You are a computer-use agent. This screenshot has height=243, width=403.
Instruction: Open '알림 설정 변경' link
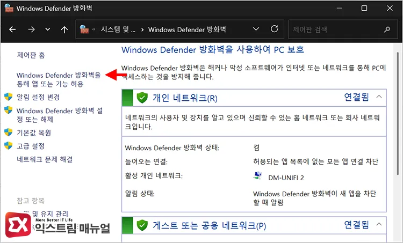tap(38, 97)
